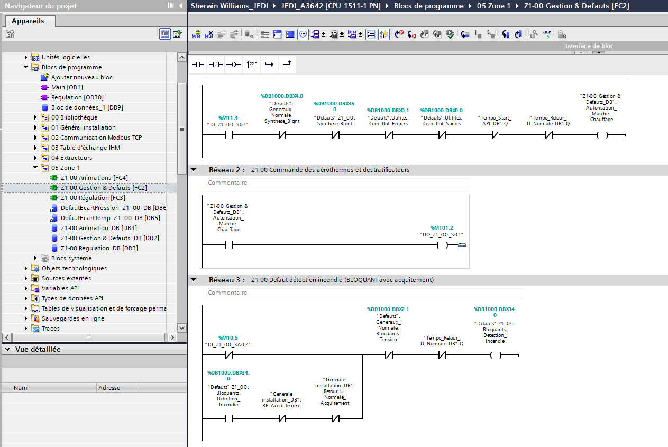This screenshot has height=447, width=668.
Task: Click the open branch icon
Action: (269, 65)
